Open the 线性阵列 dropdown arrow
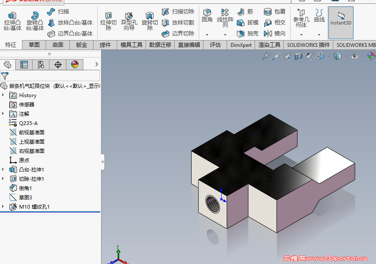376x264 pixels. pos(225,35)
